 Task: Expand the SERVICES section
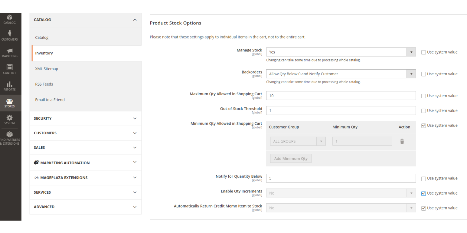click(86, 192)
